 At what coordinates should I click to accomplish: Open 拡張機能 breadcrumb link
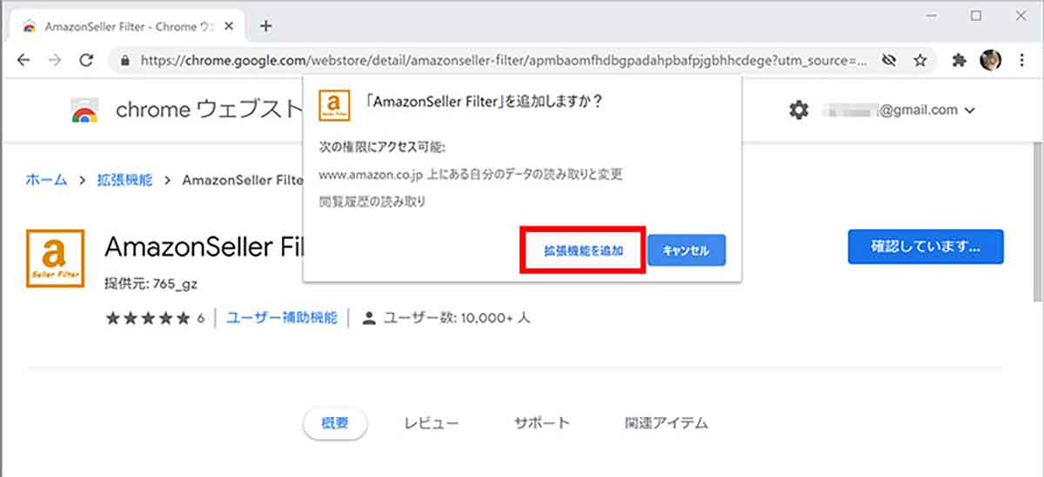point(124,180)
